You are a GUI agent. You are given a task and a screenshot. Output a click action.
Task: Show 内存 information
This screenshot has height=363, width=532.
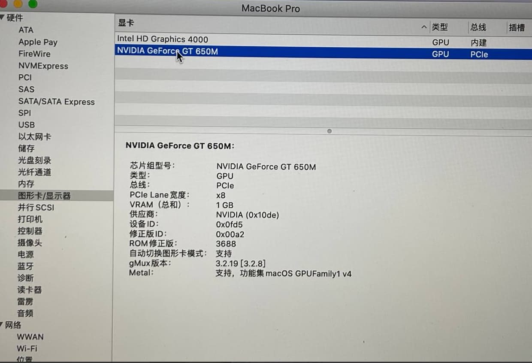click(26, 184)
